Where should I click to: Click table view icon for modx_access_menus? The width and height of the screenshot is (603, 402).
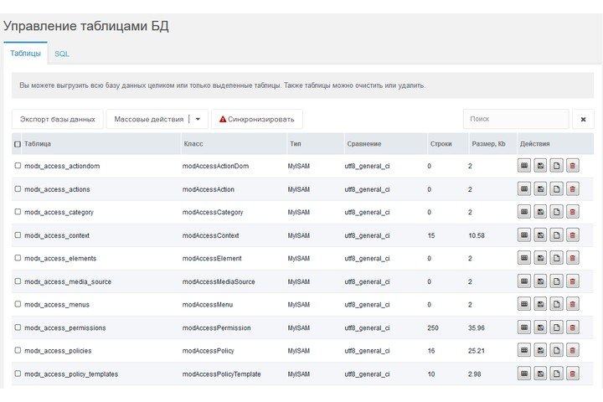(524, 304)
